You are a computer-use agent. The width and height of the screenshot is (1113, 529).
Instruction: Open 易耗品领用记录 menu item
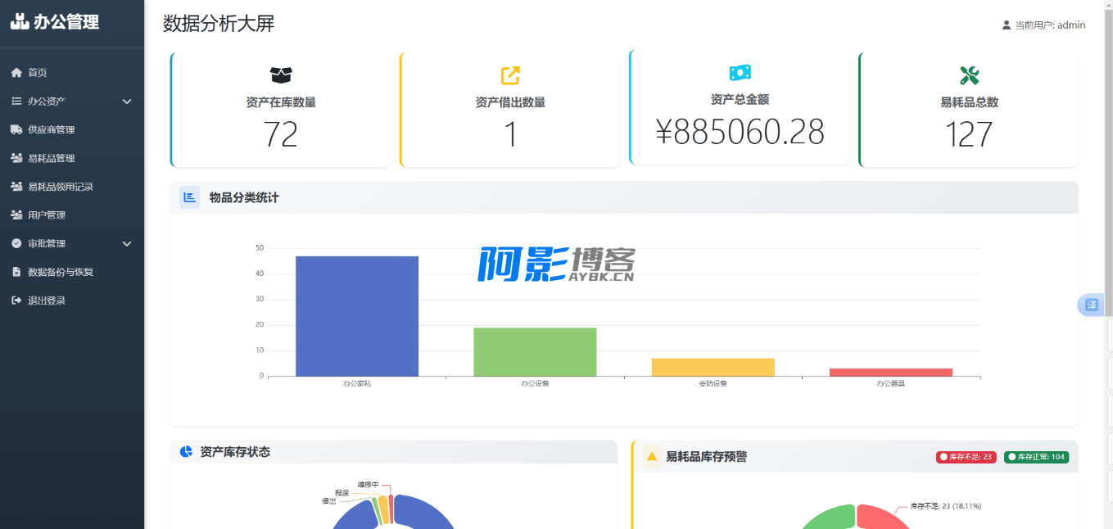60,187
